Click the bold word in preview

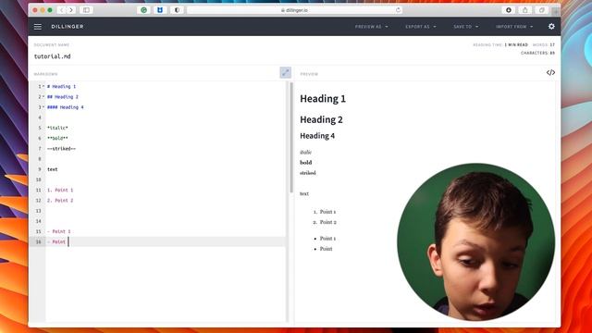pos(306,163)
